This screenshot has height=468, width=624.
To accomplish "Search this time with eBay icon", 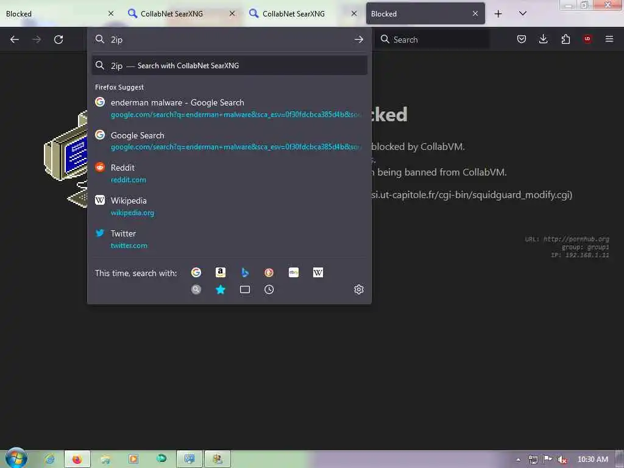I will click(x=294, y=272).
